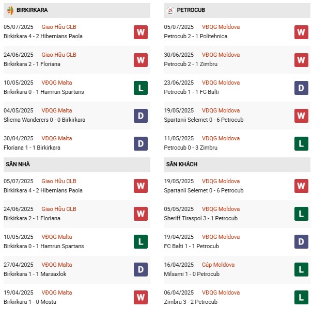Click the Birkirkara 1 - 1 Marsaxlok match
312x309 pixels.
(x=35, y=274)
